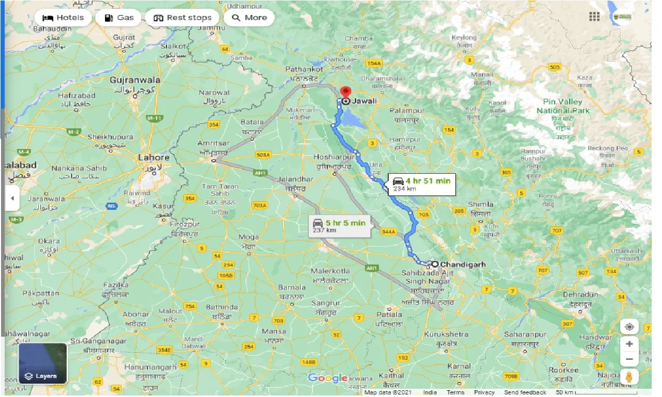
Task: Zoom out with the minus button
Action: pyautogui.click(x=629, y=359)
